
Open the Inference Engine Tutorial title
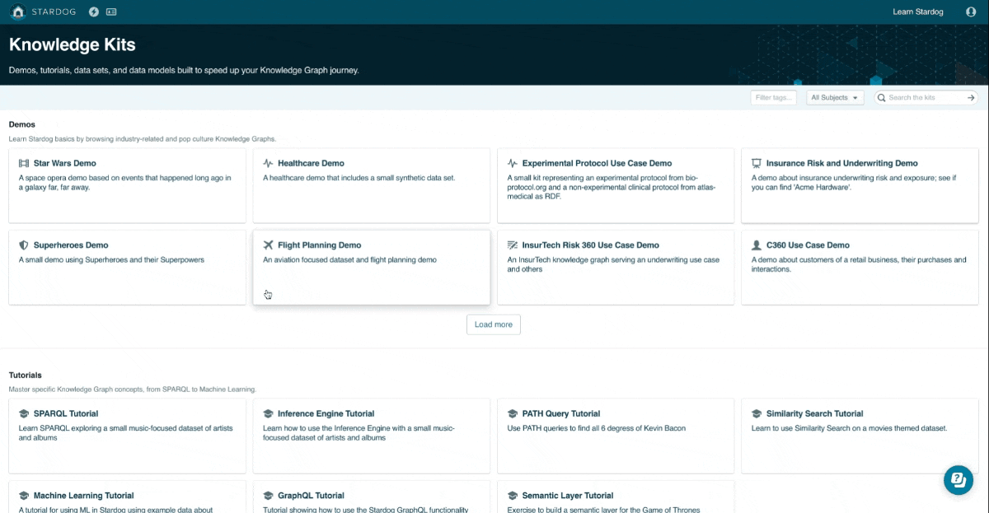click(x=326, y=413)
